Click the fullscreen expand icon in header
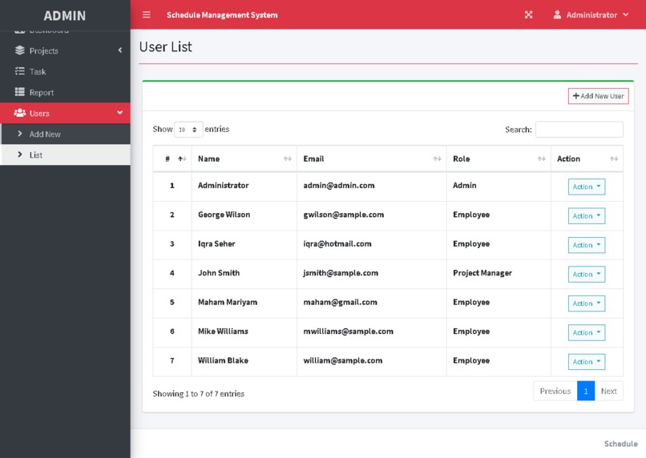The width and height of the screenshot is (646, 458). click(x=529, y=15)
